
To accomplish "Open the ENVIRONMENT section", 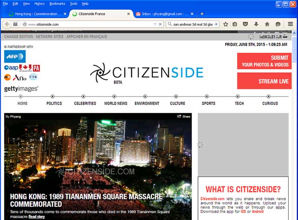I will tap(147, 103).
